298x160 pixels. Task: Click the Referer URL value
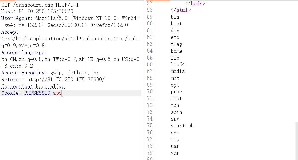tap(66, 80)
